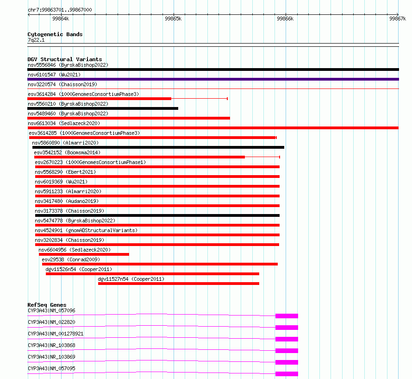
Task: Open the nsv5560210 (ByrskaBishop2022) label
Action: pos(68,104)
